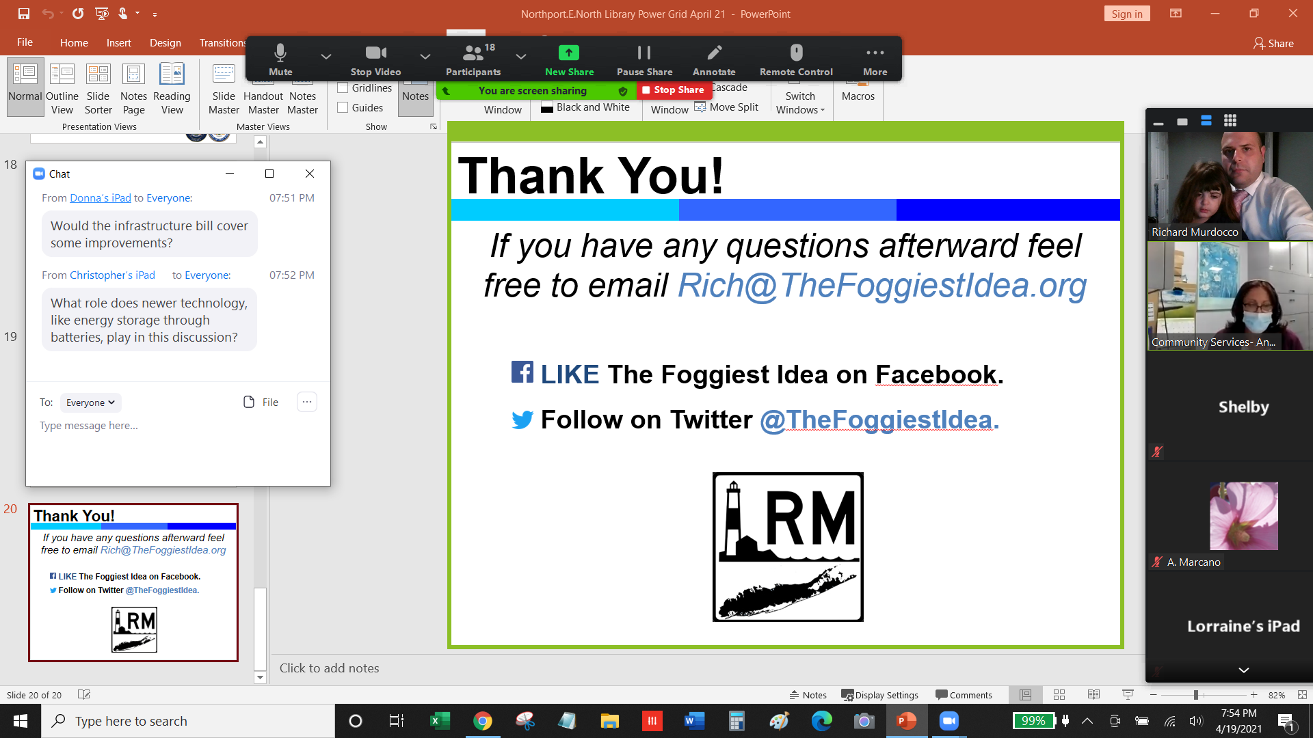Toggle the Guides checkbox
This screenshot has height=738, width=1313.
343,107
